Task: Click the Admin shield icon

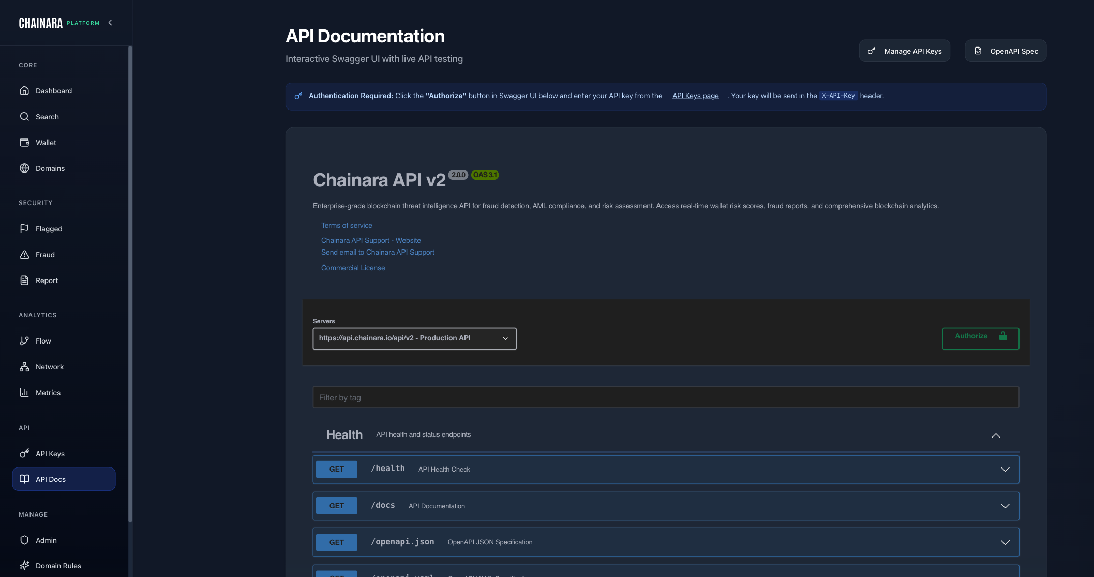Action: (24, 540)
